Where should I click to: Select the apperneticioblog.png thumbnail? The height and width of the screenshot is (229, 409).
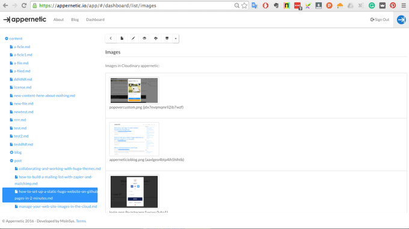point(134,139)
